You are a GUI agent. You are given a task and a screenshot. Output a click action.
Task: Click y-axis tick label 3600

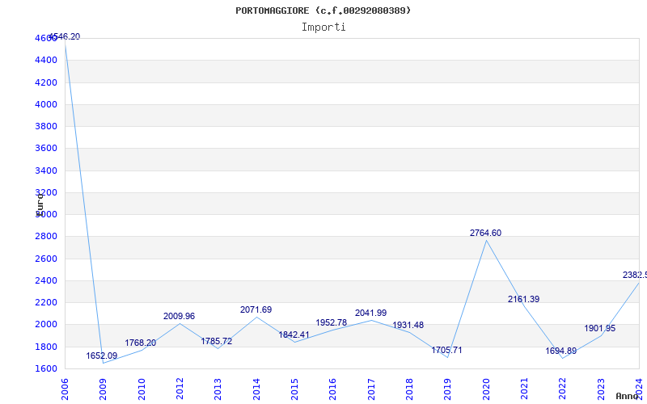46,148
